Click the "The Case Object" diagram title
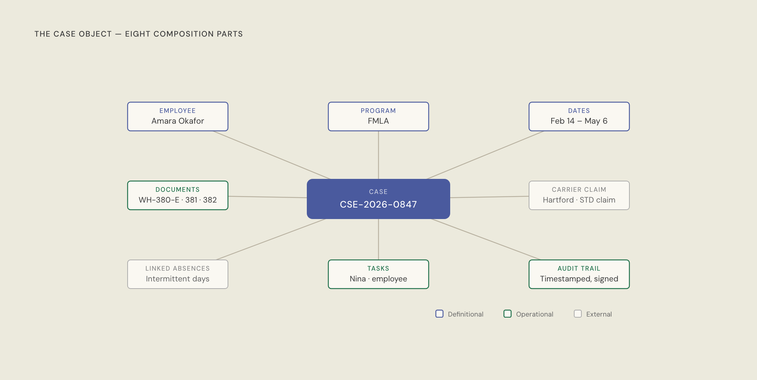Viewport: 757px width, 380px height. point(138,34)
